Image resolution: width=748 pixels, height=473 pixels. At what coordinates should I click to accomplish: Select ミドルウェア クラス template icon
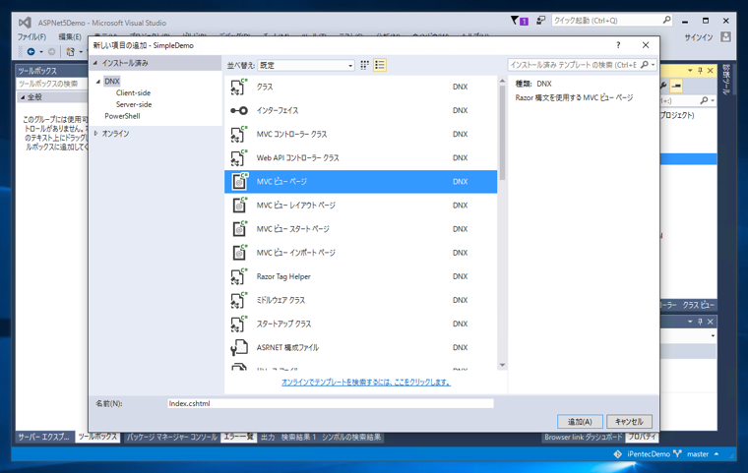tap(239, 300)
